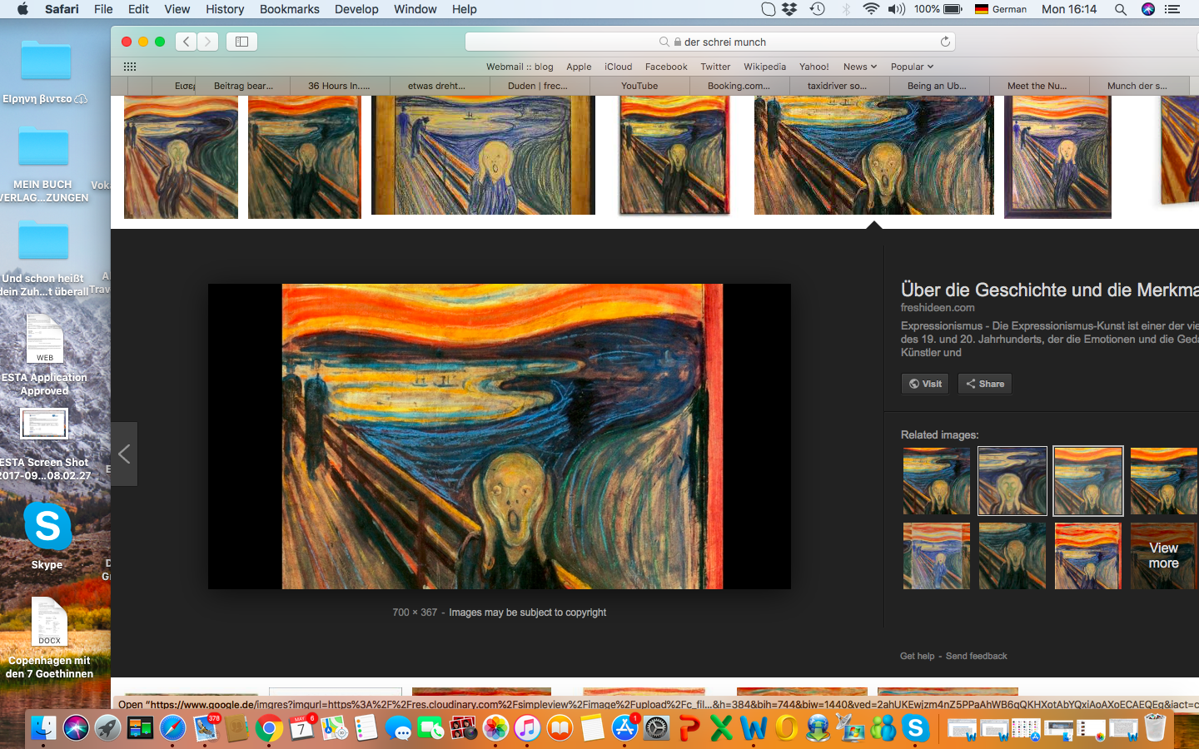The image size is (1199, 749).
Task: Open the Twitter favorites link
Action: tap(715, 67)
